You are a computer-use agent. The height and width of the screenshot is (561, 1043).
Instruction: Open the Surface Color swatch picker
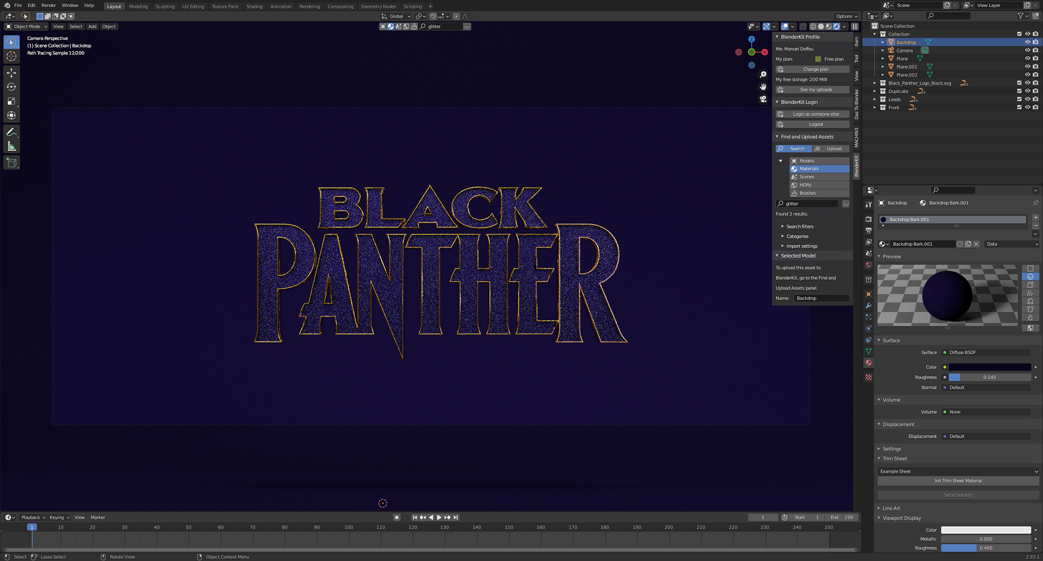tap(990, 367)
